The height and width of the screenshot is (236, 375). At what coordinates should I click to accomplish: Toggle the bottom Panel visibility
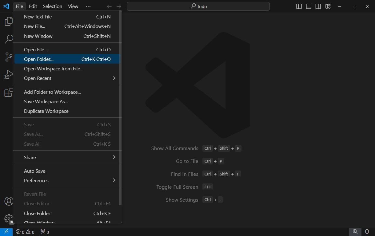308,6
